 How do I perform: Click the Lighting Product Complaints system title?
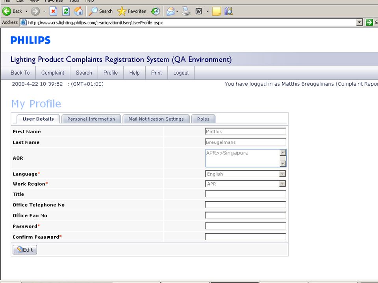[x=121, y=59]
